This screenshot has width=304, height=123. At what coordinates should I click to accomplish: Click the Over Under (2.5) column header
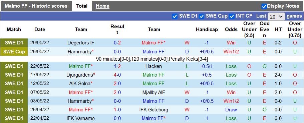[249, 30]
